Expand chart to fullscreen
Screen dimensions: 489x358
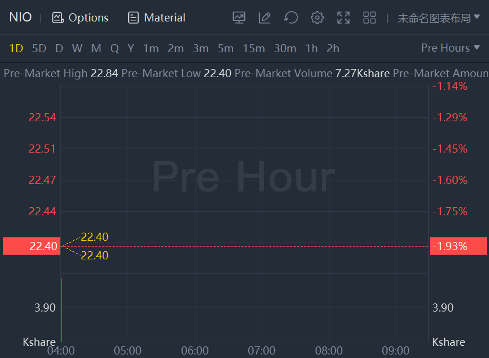pyautogui.click(x=343, y=17)
